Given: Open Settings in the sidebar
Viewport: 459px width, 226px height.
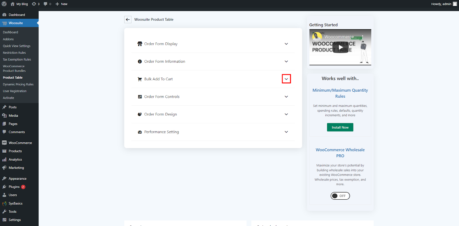Looking at the screenshot, I should point(15,220).
